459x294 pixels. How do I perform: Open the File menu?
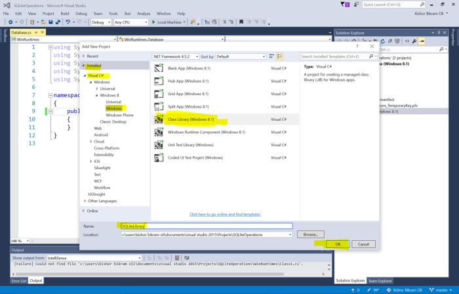click(x=6, y=14)
